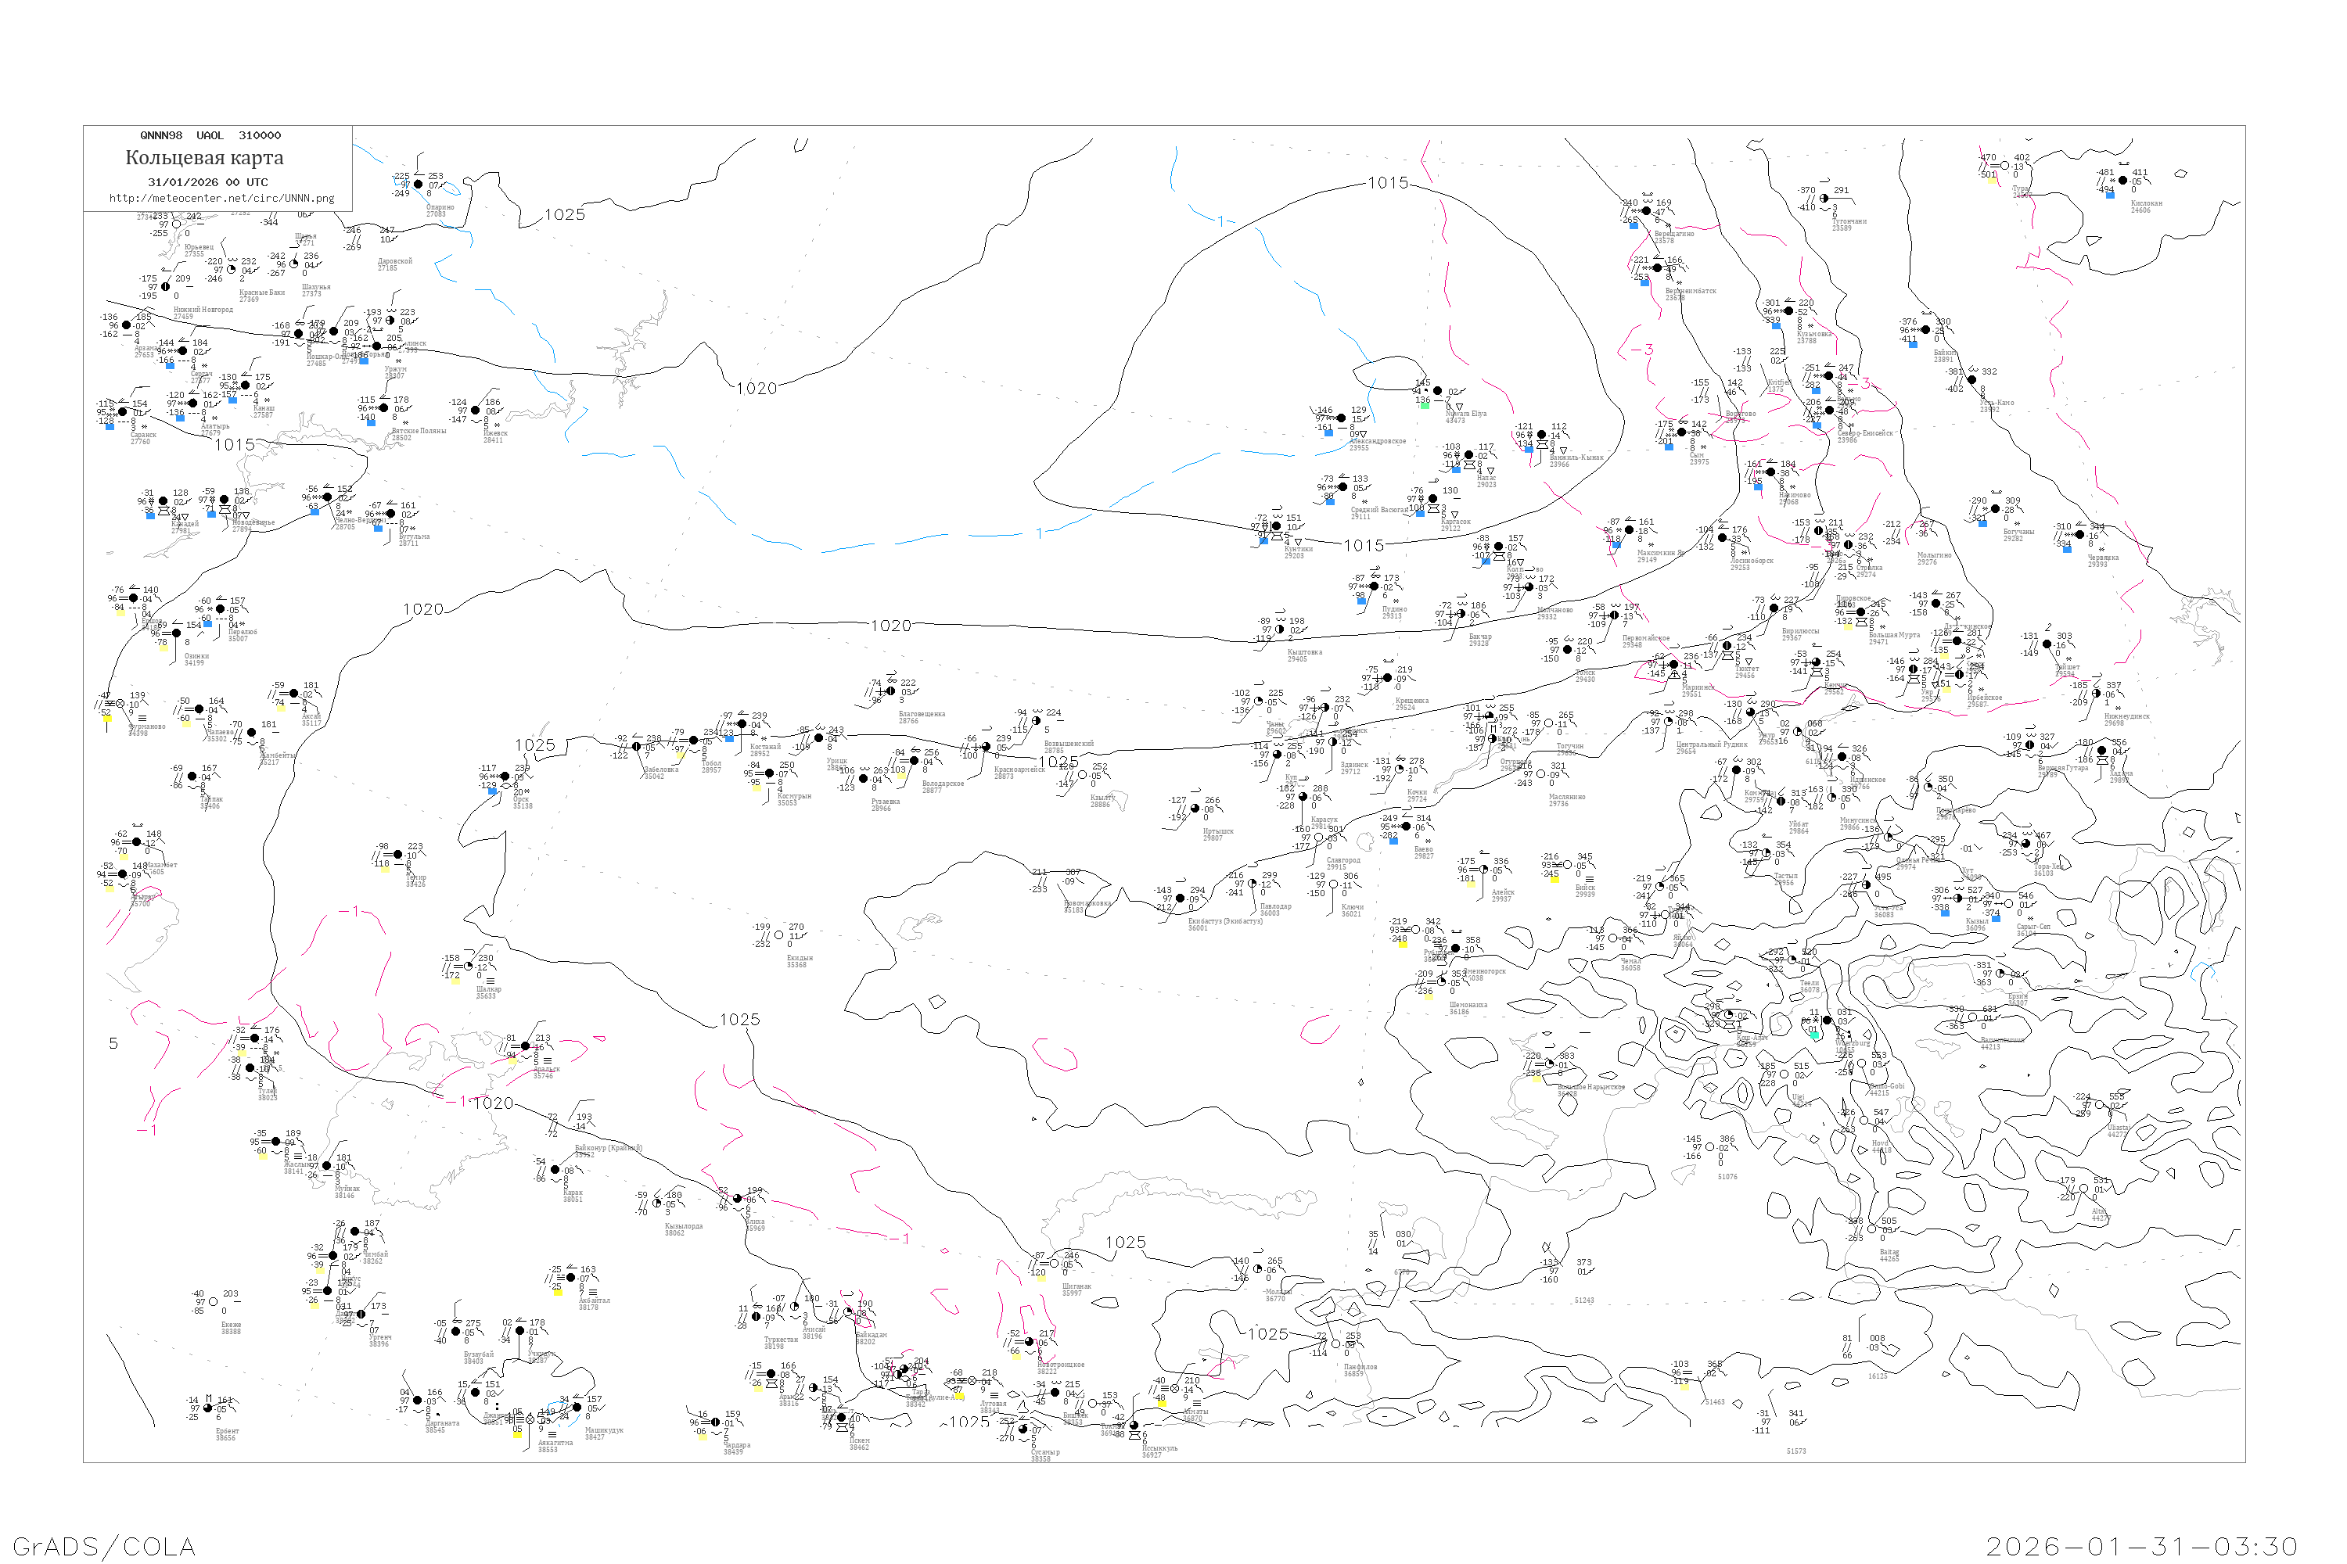The height and width of the screenshot is (1564, 2347).
Task: Click the Бугульма station filled circle
Action: tap(391, 514)
